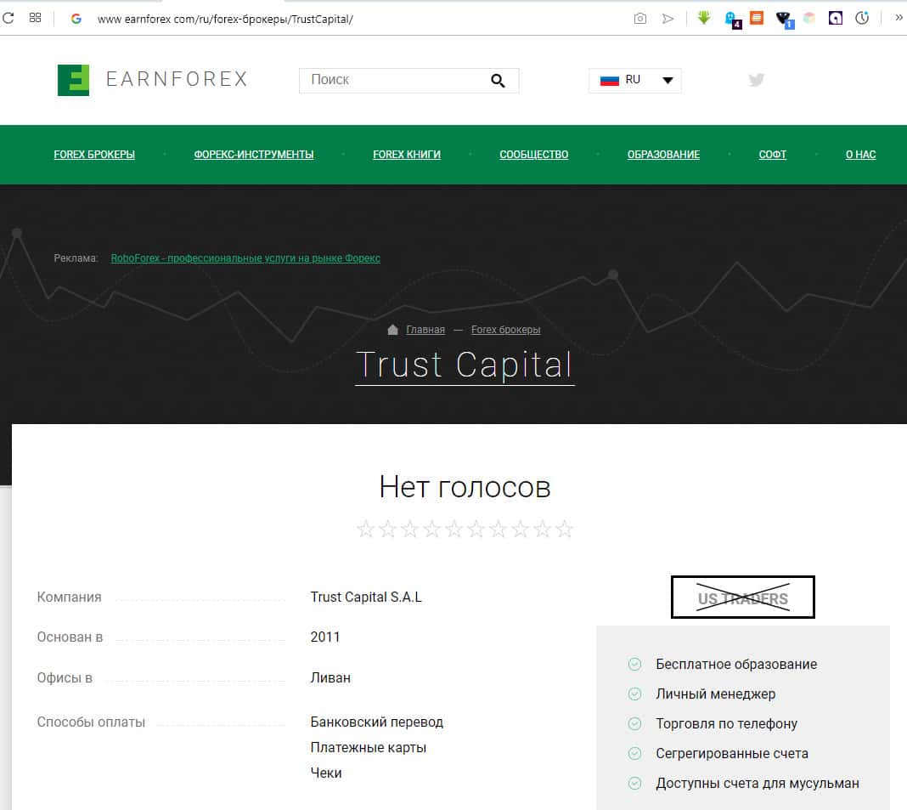
Task: Select the Ливан office value
Action: pos(330,677)
